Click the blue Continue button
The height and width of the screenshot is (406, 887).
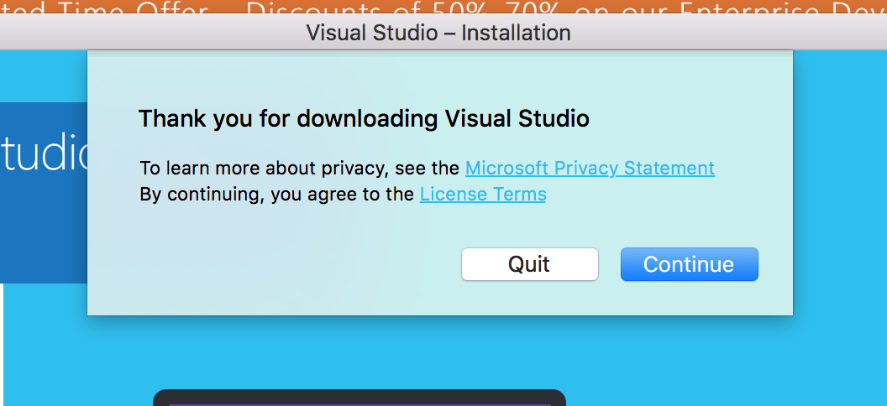tap(689, 264)
